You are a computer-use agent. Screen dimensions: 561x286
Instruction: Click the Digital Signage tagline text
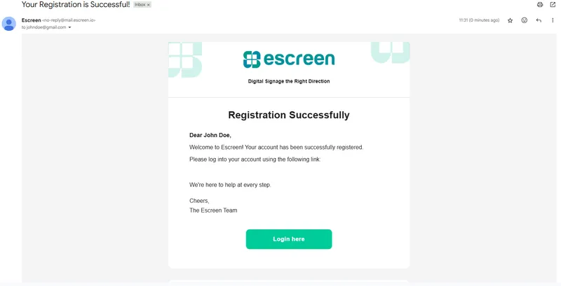(x=289, y=81)
